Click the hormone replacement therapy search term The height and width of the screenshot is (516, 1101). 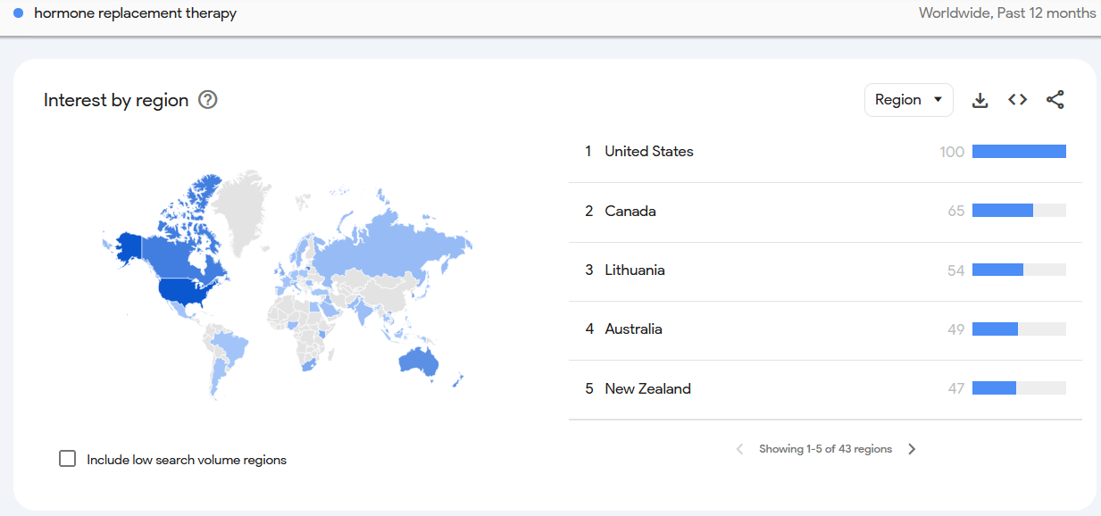point(135,13)
